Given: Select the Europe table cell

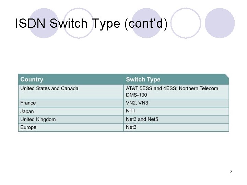Looking at the screenshot, I should [28, 127].
